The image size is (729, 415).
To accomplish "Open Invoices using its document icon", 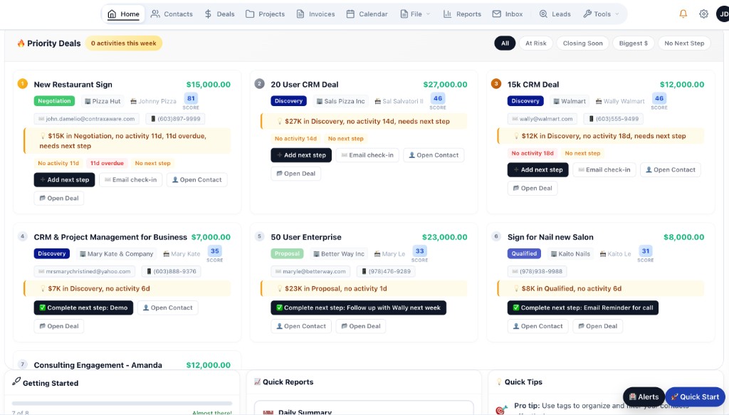I will coord(300,14).
